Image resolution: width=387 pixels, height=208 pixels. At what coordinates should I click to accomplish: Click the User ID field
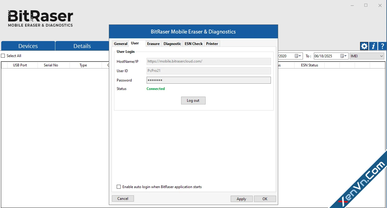click(x=209, y=71)
